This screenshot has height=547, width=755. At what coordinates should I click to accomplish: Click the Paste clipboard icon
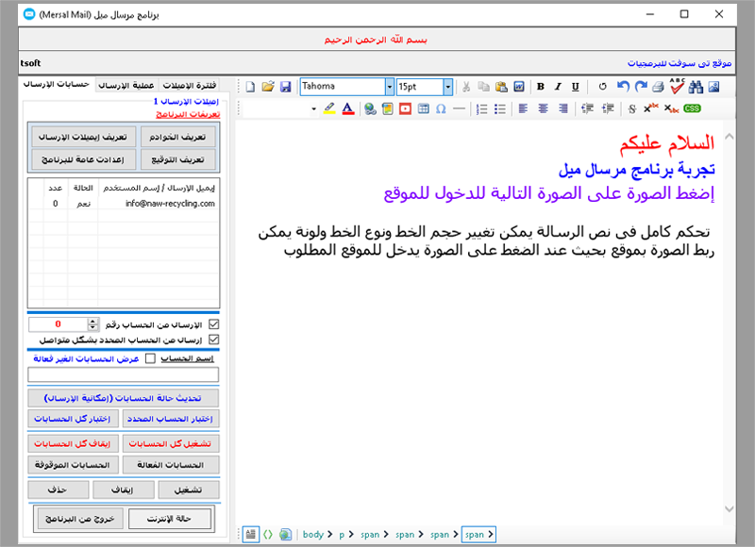pos(501,87)
